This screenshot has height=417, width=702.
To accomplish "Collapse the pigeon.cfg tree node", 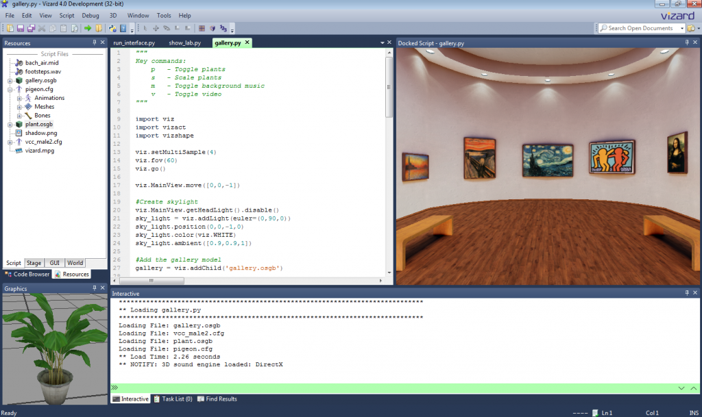I will 10,89.
